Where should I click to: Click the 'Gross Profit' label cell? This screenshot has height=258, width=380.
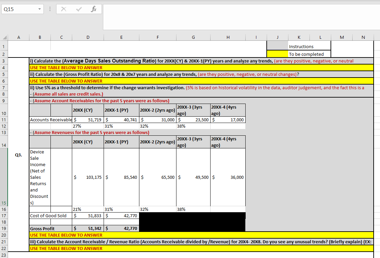pos(51,229)
